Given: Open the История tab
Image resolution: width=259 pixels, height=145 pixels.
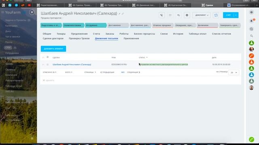Looking at the screenshot, I should [178, 34].
